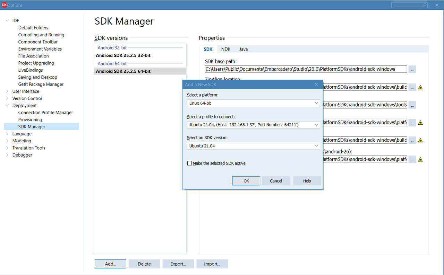The height and width of the screenshot is (275, 444).
Task: Click the DX application icon in title bar
Action: point(5,5)
